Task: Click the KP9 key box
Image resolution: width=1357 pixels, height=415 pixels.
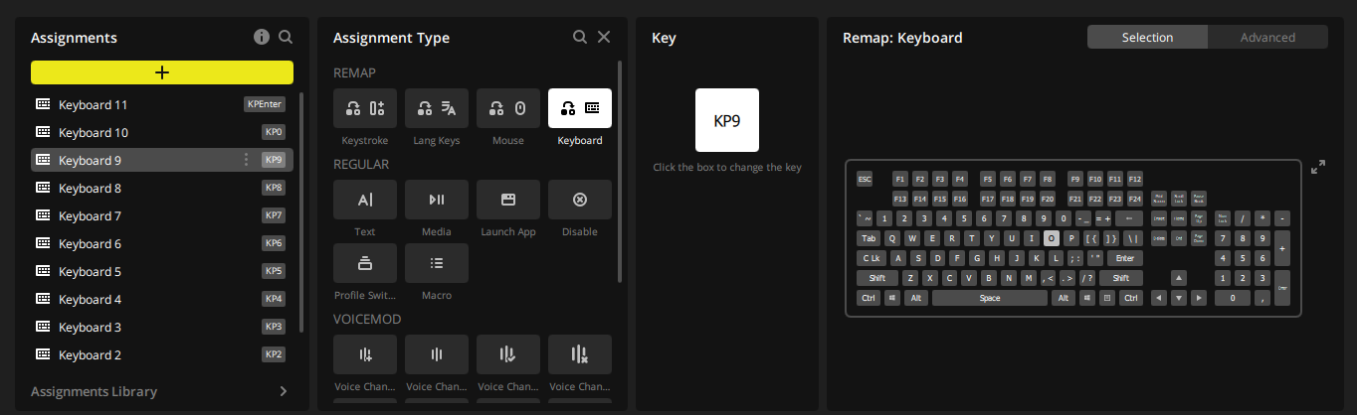Action: click(726, 120)
